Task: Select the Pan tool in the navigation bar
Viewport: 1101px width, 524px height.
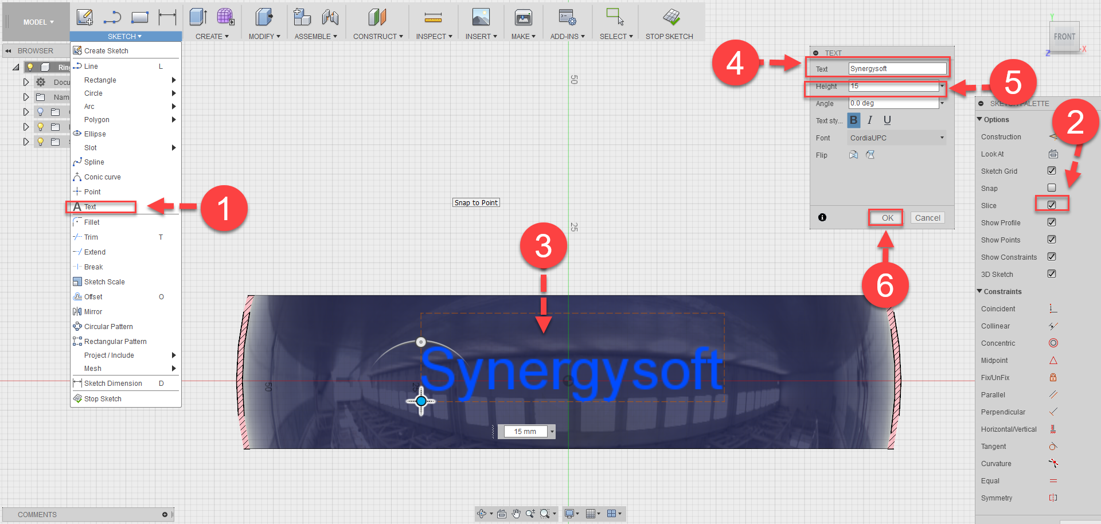Action: click(515, 514)
